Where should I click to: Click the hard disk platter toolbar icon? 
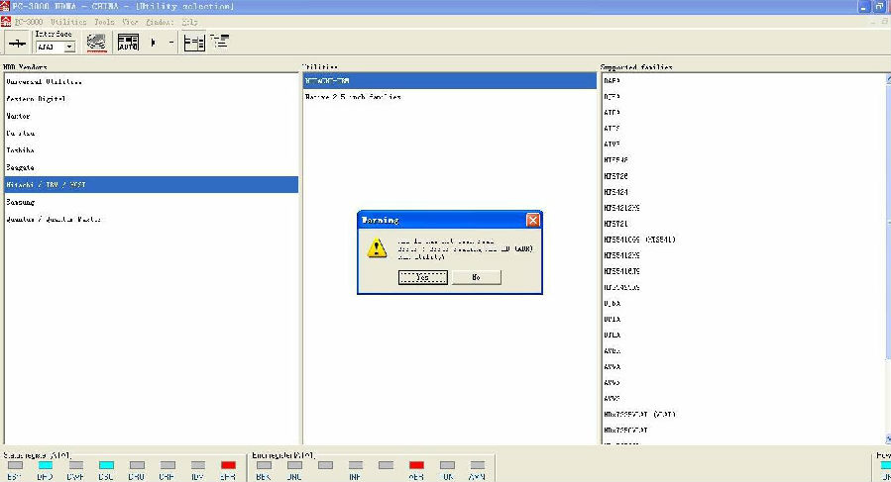[x=96, y=43]
